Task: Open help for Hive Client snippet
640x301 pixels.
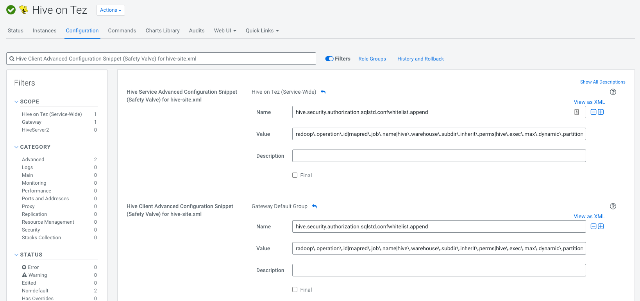Action: pyautogui.click(x=613, y=207)
